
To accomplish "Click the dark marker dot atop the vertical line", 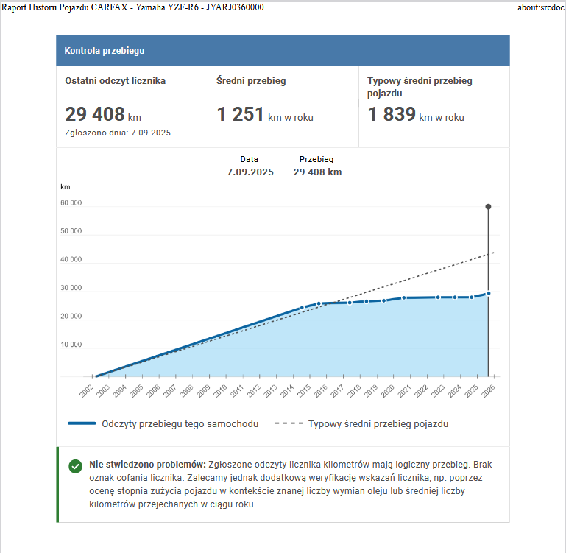I will click(x=488, y=207).
